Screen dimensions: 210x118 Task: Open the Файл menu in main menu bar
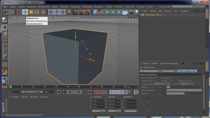5,7
